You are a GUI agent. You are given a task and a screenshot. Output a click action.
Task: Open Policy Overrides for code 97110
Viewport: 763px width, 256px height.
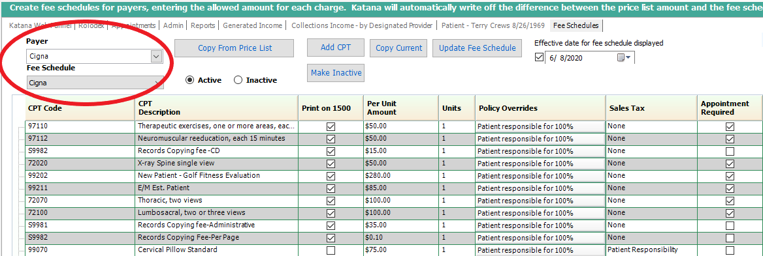click(540, 126)
